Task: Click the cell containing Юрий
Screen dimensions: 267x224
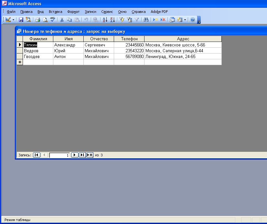Action: click(x=69, y=51)
